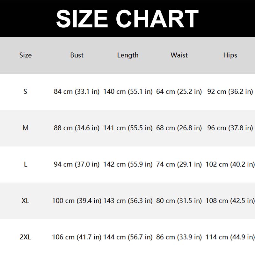Click length value 141 cm (55.5 in)
The width and height of the screenshot is (255, 255).
pyautogui.click(x=128, y=128)
